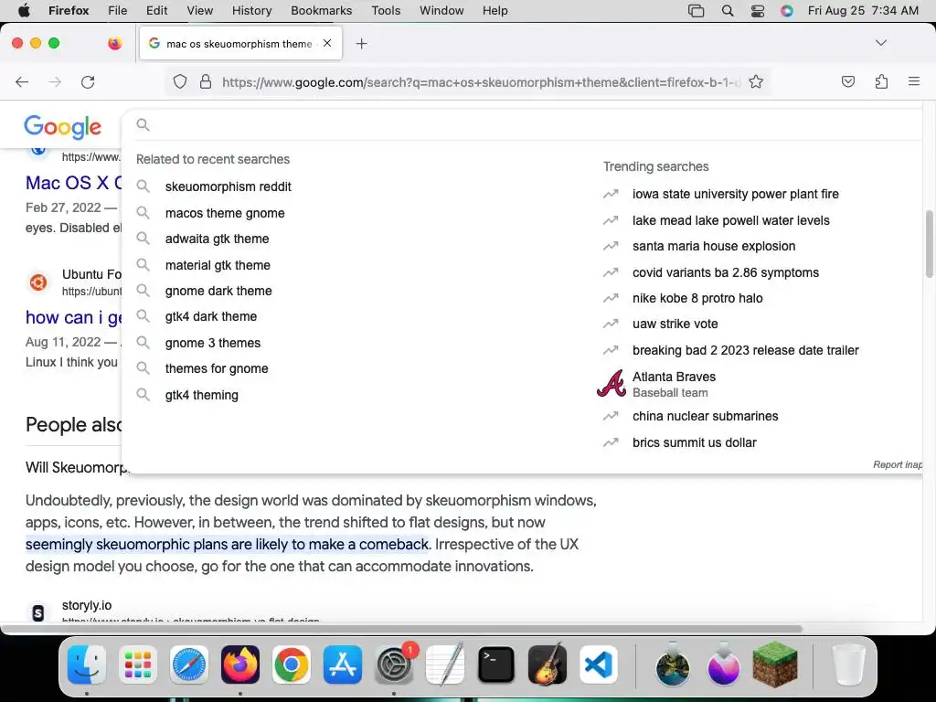Open the View menu
936x702 pixels.
[x=199, y=11]
